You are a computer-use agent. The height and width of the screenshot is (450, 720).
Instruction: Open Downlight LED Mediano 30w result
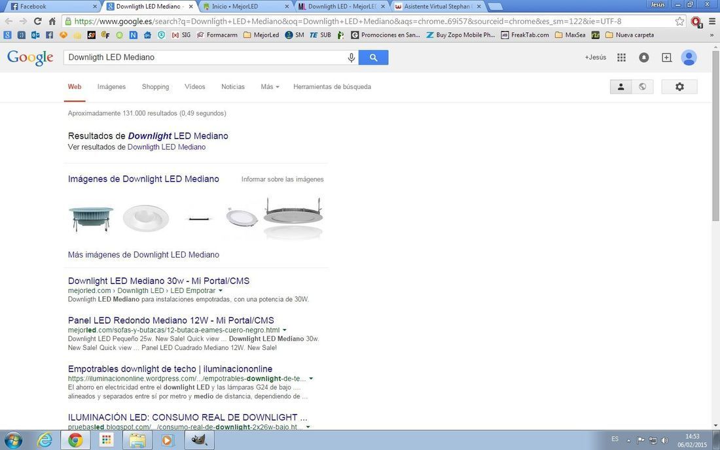[x=158, y=281]
